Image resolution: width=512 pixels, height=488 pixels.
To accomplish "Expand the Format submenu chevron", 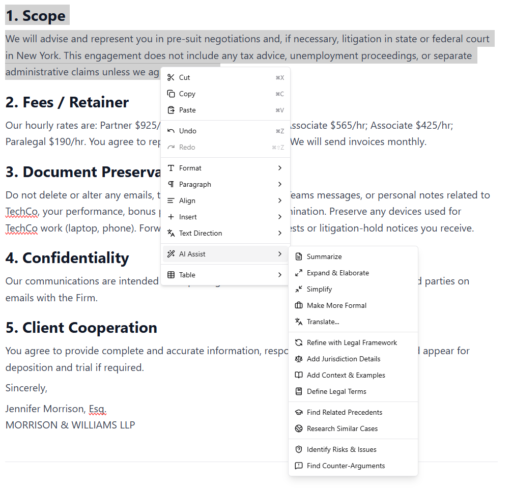I will click(x=279, y=168).
